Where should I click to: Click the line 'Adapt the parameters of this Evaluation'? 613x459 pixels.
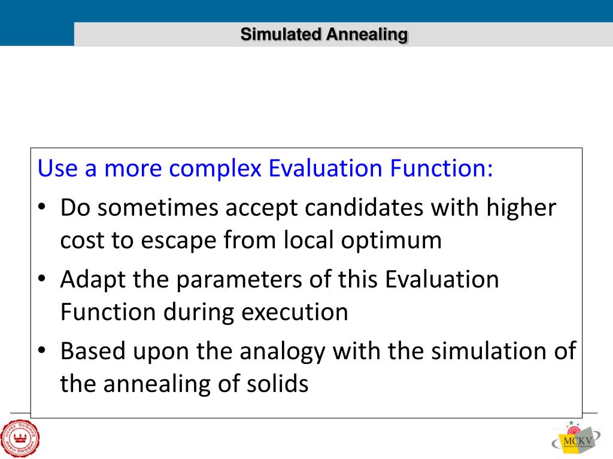coord(280,280)
